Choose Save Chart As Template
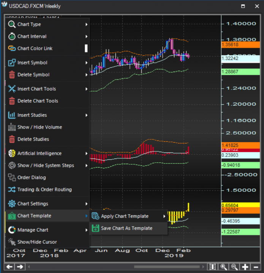The width and height of the screenshot is (264, 273). click(x=129, y=228)
